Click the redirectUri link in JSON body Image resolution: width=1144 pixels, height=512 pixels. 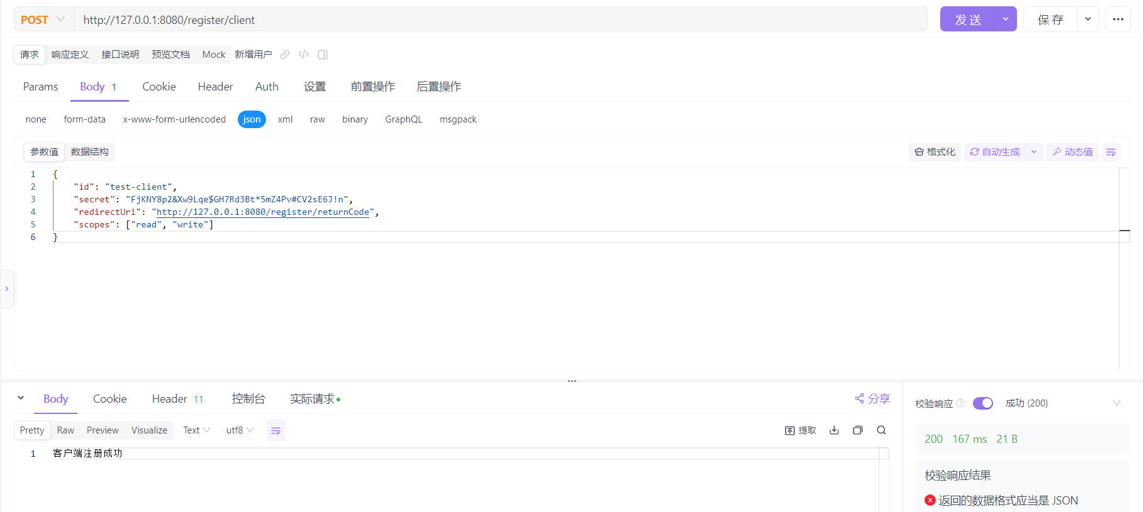[263, 212]
